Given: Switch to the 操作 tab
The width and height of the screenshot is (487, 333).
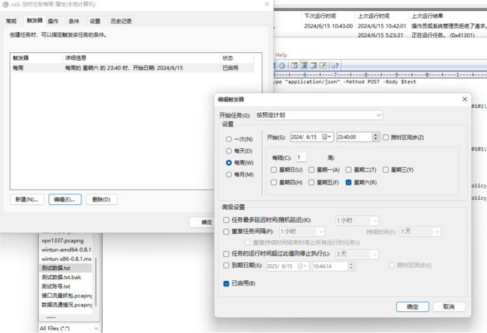Looking at the screenshot, I should 53,21.
